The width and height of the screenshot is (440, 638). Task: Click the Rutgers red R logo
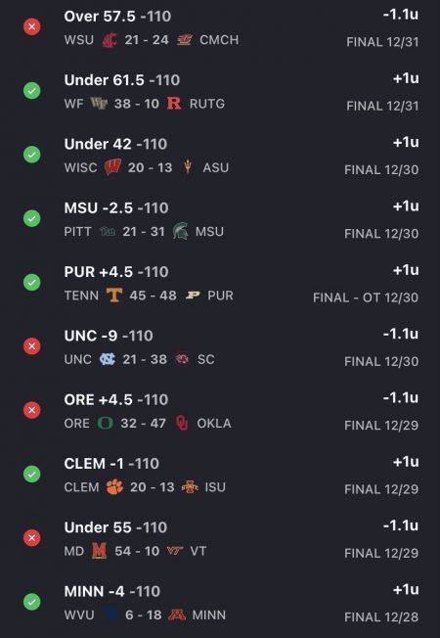pos(174,104)
